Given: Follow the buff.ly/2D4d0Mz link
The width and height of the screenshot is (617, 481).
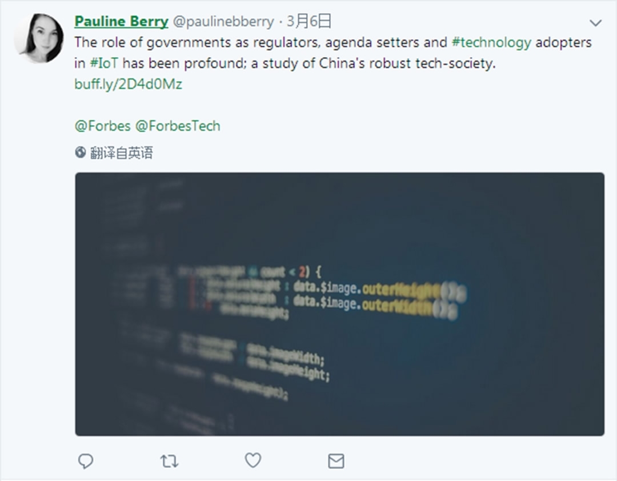Looking at the screenshot, I should tap(128, 84).
